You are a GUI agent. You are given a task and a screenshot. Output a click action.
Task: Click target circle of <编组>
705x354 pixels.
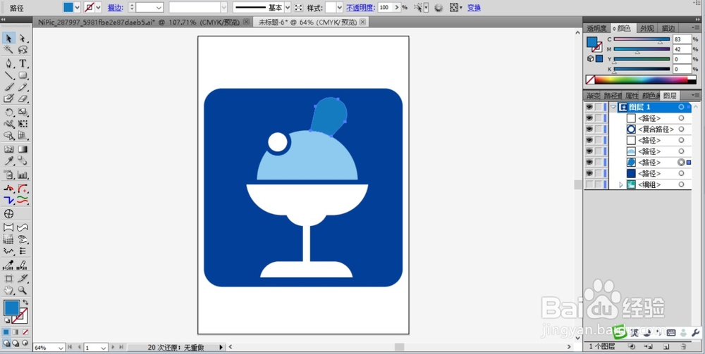pos(681,184)
